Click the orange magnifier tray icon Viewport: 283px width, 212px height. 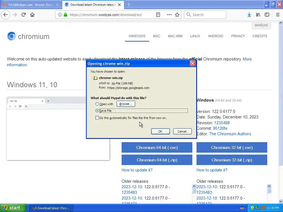[x=263, y=208]
